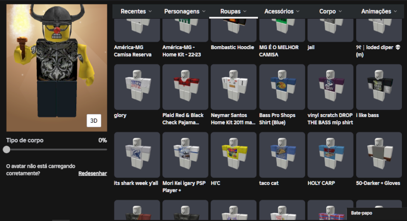Expand the Recentes dropdown chevron
This screenshot has height=221, width=407.
[150, 11]
